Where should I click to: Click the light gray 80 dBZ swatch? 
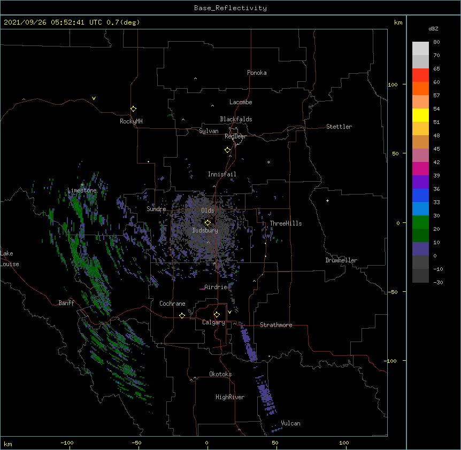pyautogui.click(x=420, y=49)
